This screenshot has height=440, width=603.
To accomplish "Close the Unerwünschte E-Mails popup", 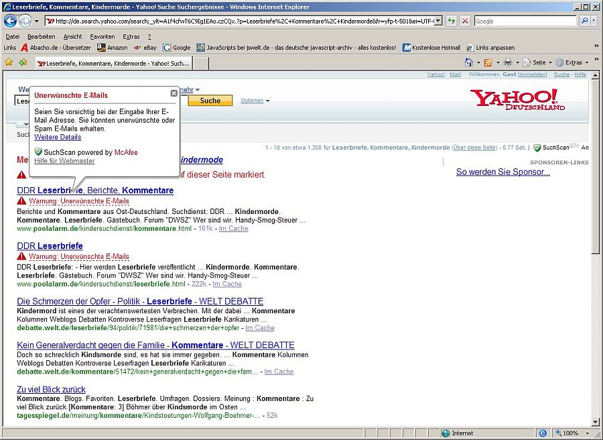I will (x=174, y=93).
